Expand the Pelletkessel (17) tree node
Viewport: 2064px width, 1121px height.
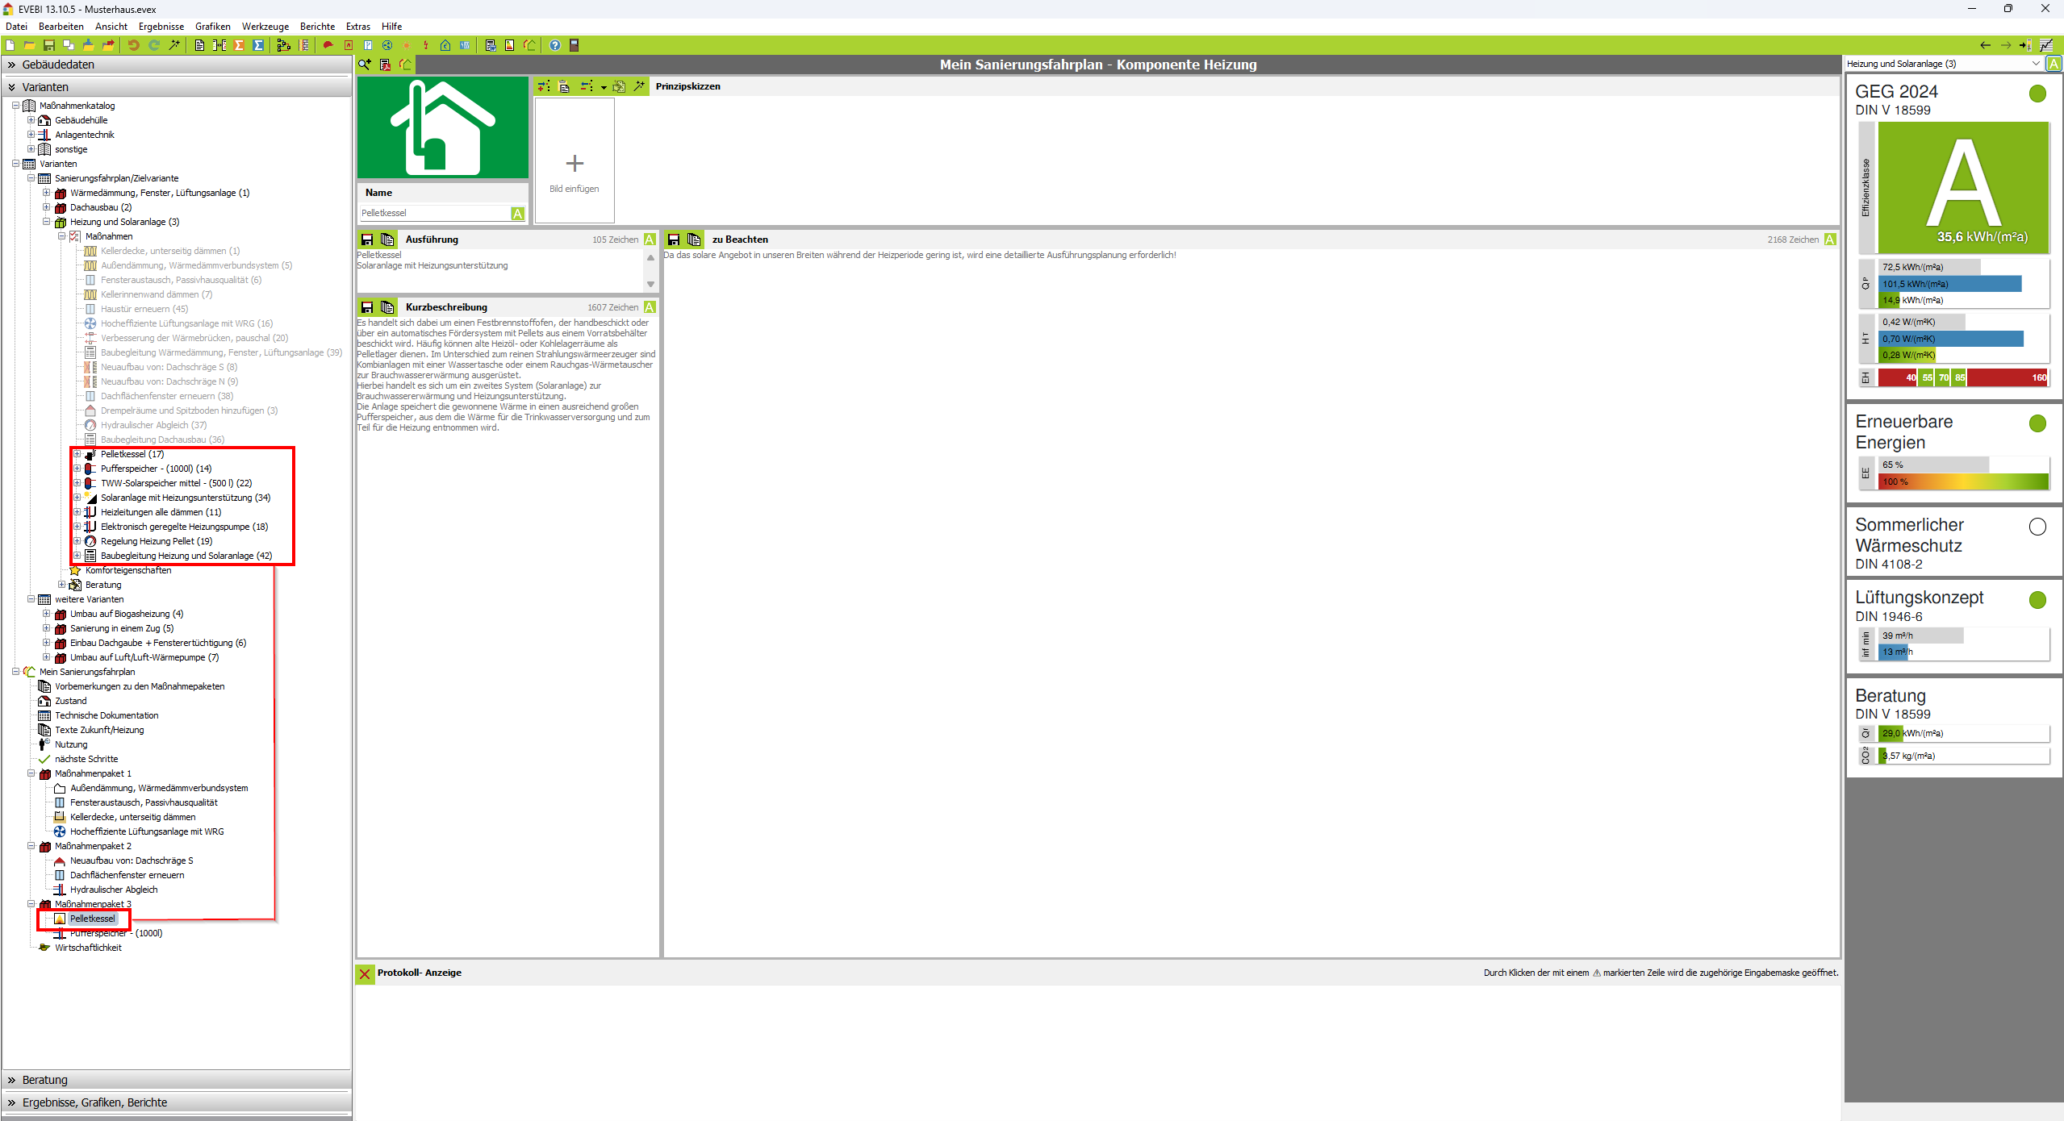[x=77, y=454]
